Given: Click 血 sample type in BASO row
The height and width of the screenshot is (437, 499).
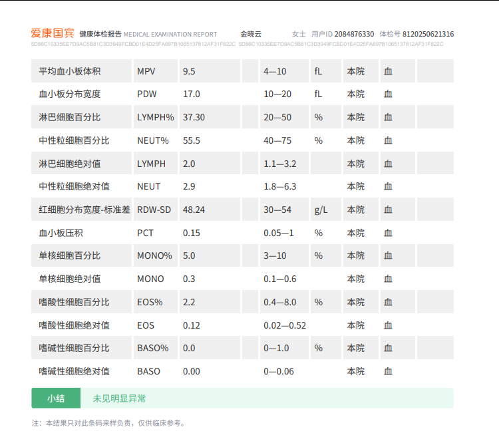Looking at the screenshot, I should pyautogui.click(x=388, y=371).
